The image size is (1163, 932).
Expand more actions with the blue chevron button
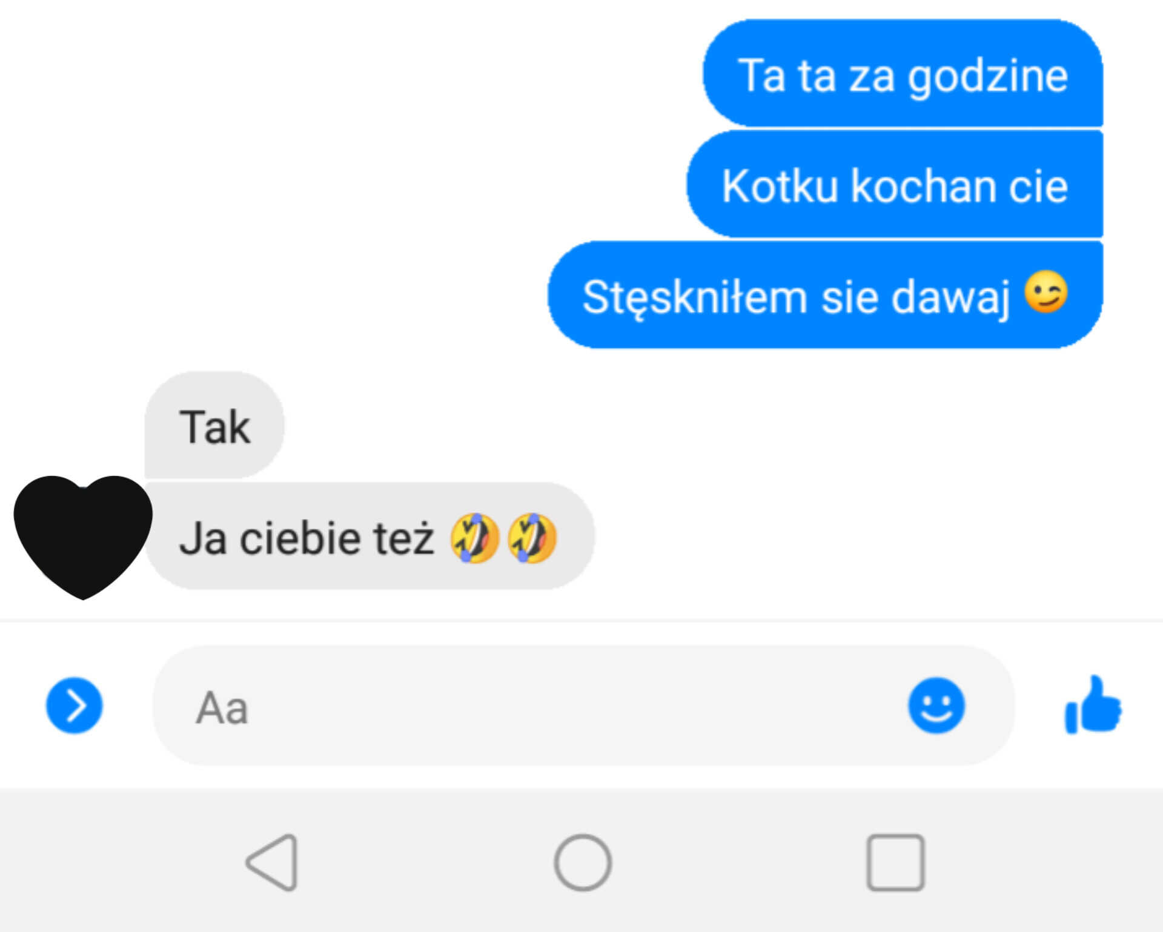click(75, 706)
